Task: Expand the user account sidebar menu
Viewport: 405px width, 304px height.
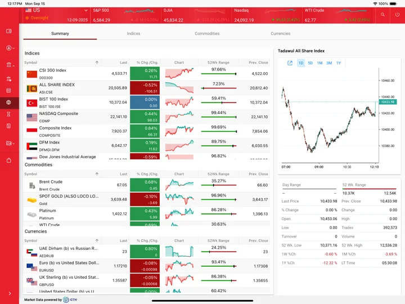Action: coord(10,48)
